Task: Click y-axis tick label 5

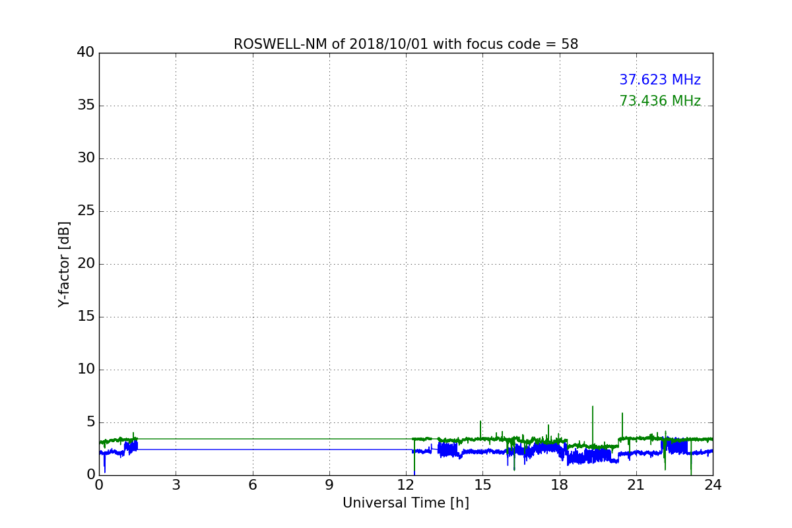Action: point(90,422)
